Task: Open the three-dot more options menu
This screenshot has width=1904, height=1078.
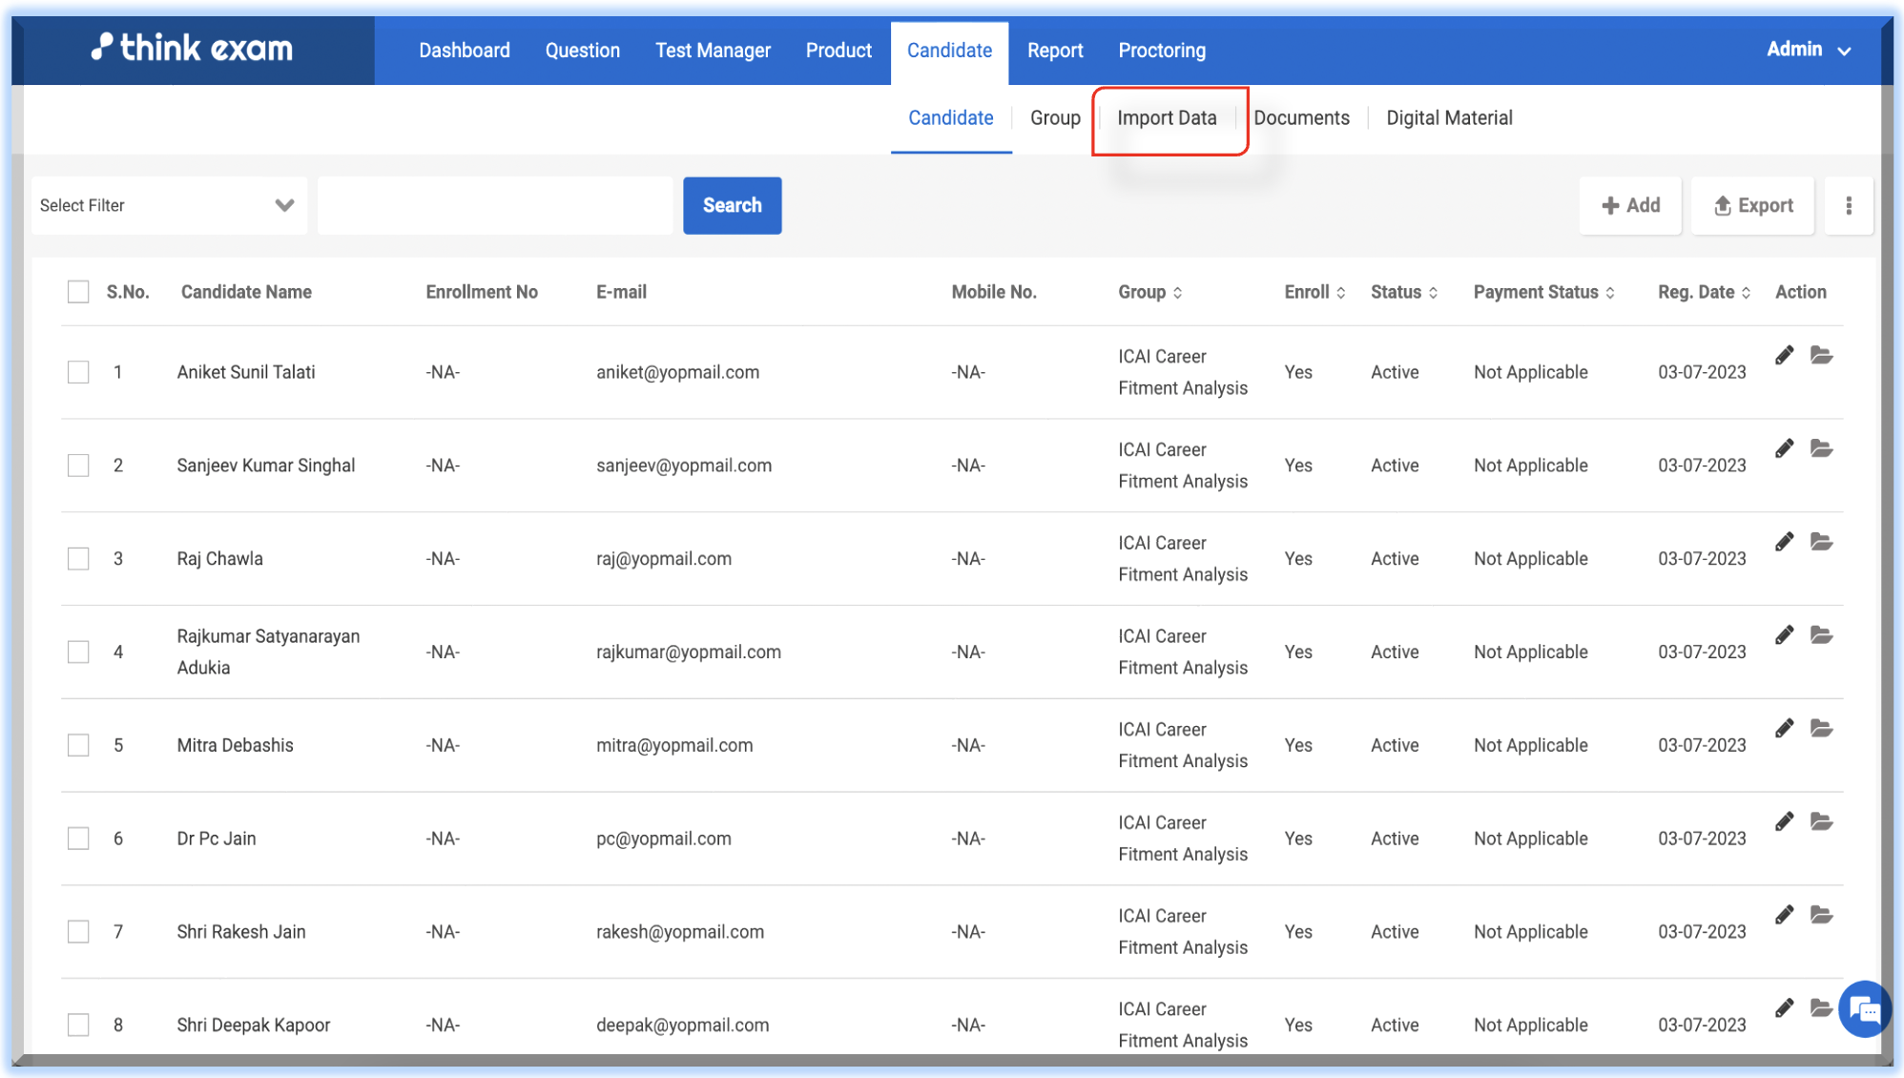Action: click(1848, 205)
